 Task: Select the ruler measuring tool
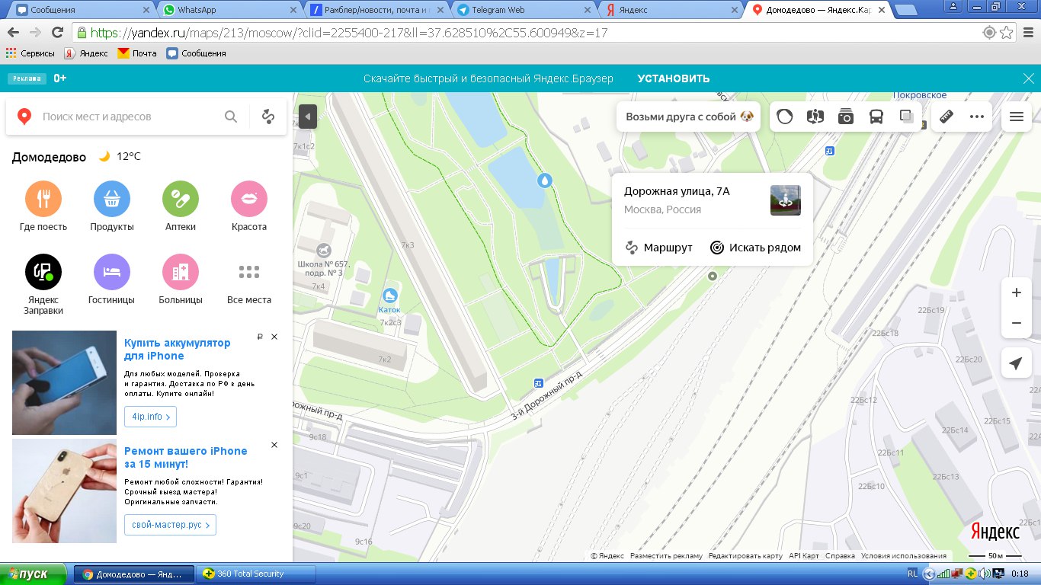(x=947, y=117)
